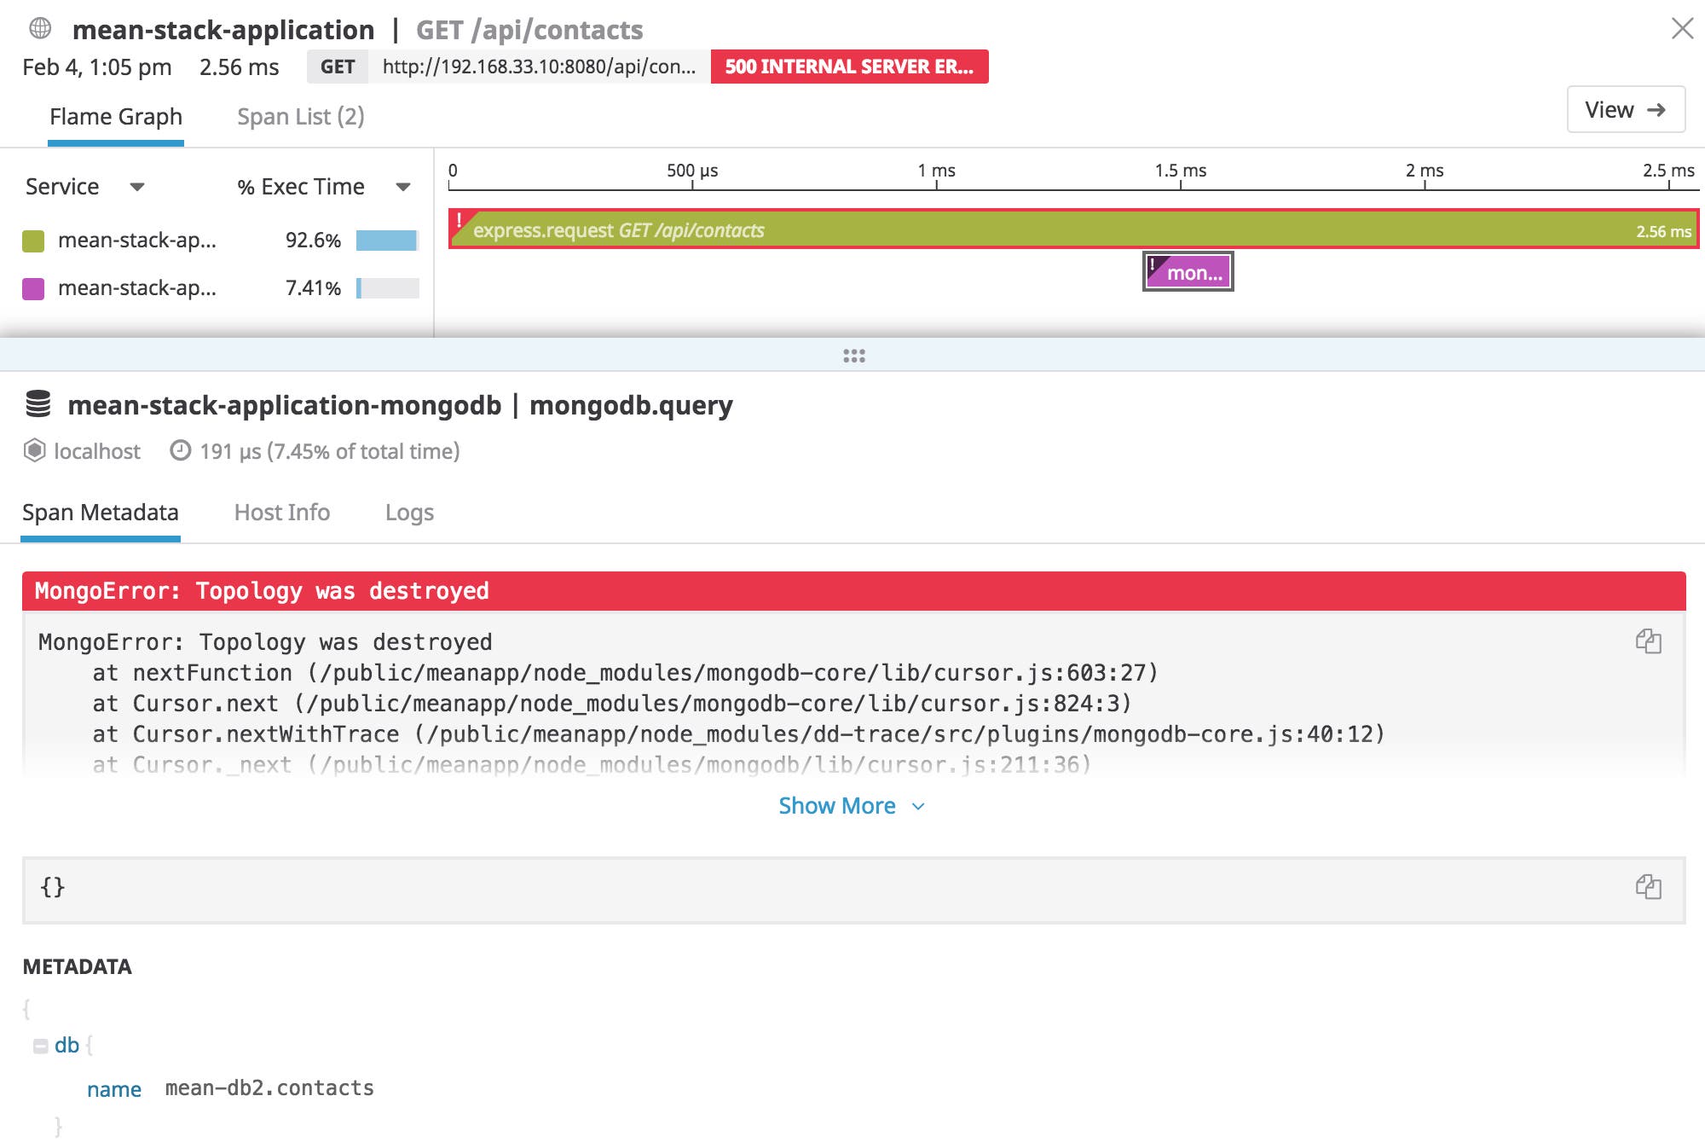Click the globe icon beside mean-stack-application
This screenshot has width=1705, height=1148.
pos(38,28)
